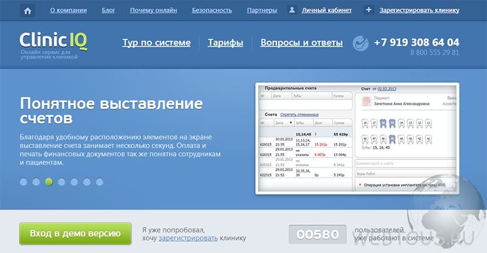The width and height of the screenshot is (487, 253).
Task: Click the Вход в демо версию button
Action: point(75,234)
